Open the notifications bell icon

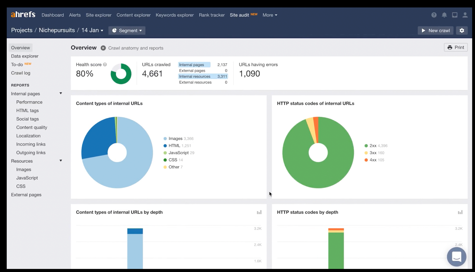(x=444, y=15)
